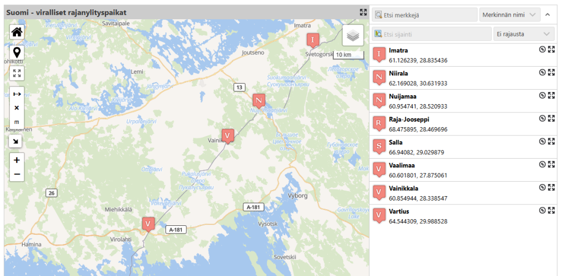The image size is (565, 276).
Task: Close the measurement tool with x
Action: (x=17, y=107)
